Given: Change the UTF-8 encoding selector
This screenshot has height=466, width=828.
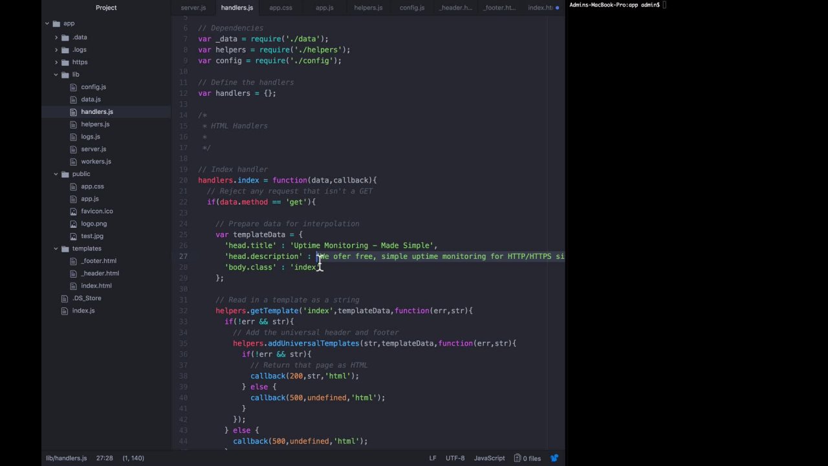Looking at the screenshot, I should point(455,458).
